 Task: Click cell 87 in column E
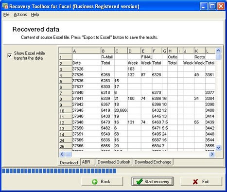tap(146, 75)
